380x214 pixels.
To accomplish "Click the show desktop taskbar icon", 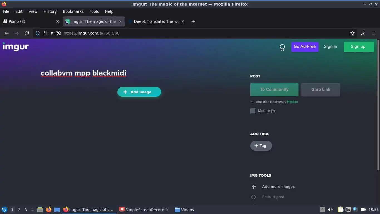I will click(57, 210).
